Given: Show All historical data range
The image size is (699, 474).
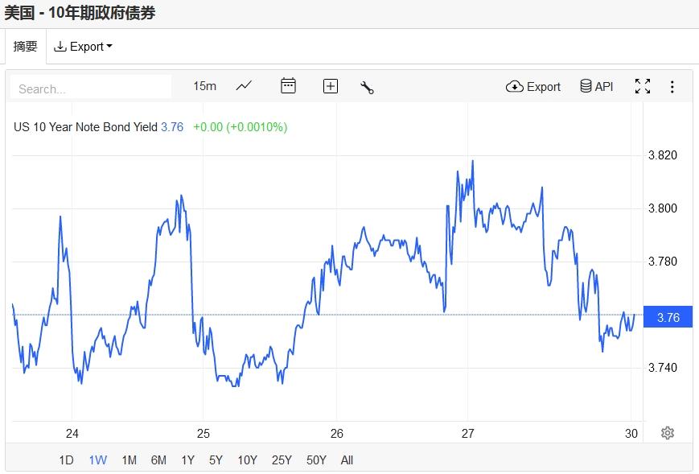Looking at the screenshot, I should 347,460.
